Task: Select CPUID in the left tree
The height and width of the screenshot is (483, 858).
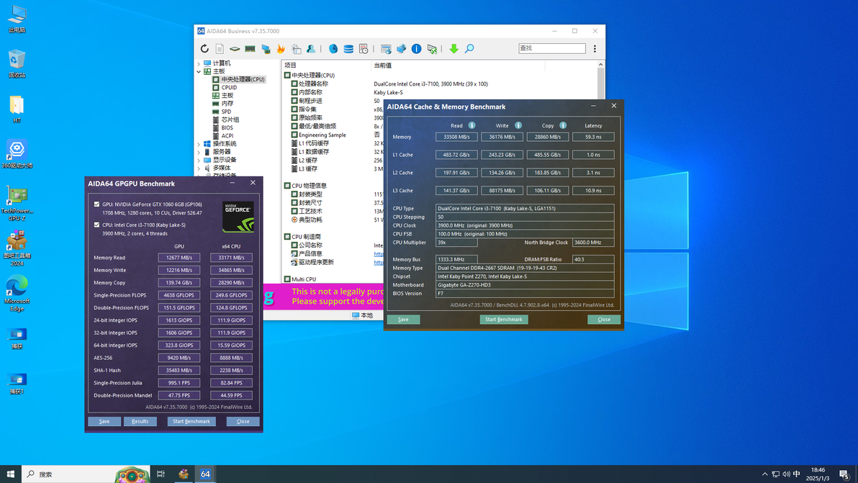Action: click(x=229, y=88)
